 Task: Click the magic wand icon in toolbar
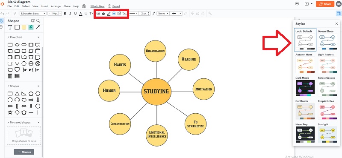[x=124, y=14]
